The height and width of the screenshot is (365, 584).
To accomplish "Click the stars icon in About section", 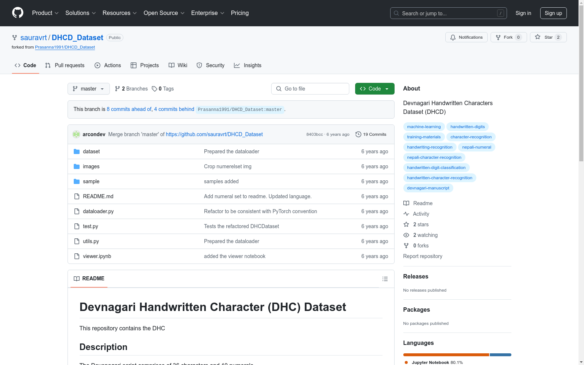I will tap(406, 224).
